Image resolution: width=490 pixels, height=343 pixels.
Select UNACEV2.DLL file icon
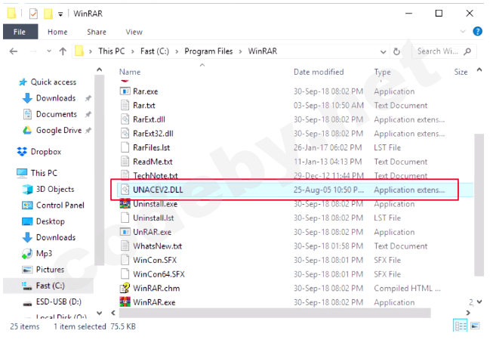point(125,190)
